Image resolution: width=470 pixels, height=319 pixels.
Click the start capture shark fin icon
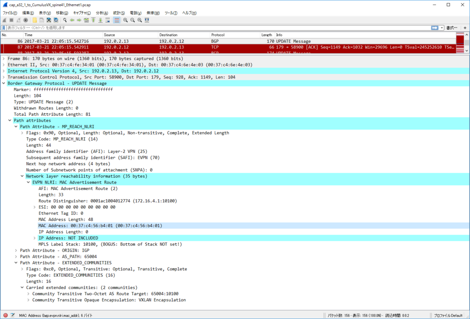4,20
